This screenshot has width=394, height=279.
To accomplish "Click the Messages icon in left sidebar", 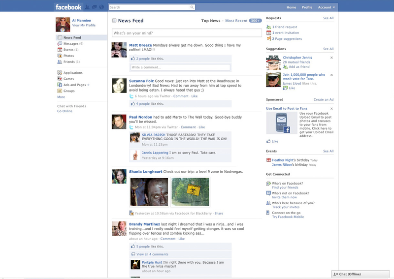I will coord(60,44).
